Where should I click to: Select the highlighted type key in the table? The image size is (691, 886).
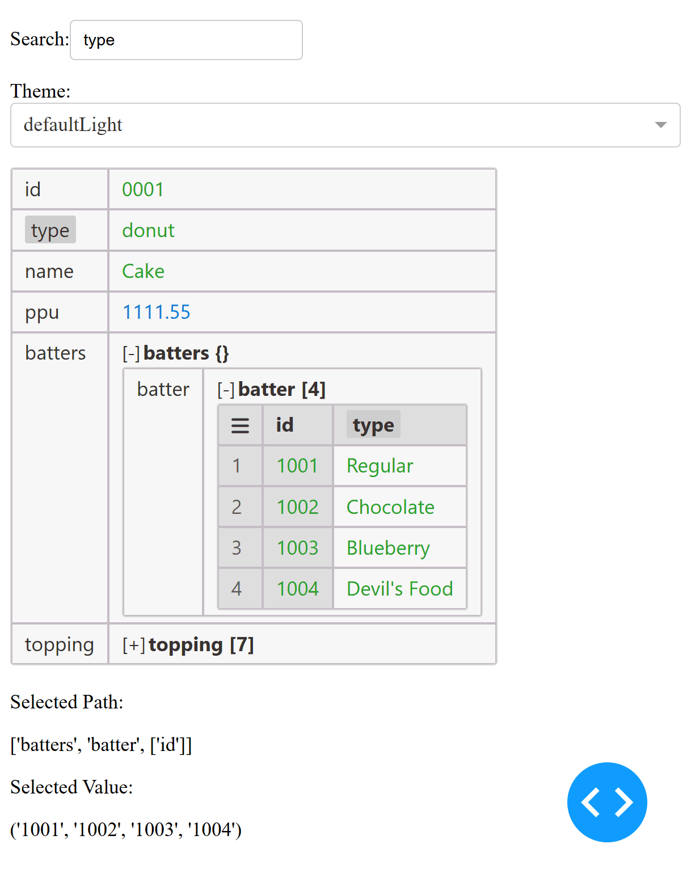pyautogui.click(x=50, y=230)
